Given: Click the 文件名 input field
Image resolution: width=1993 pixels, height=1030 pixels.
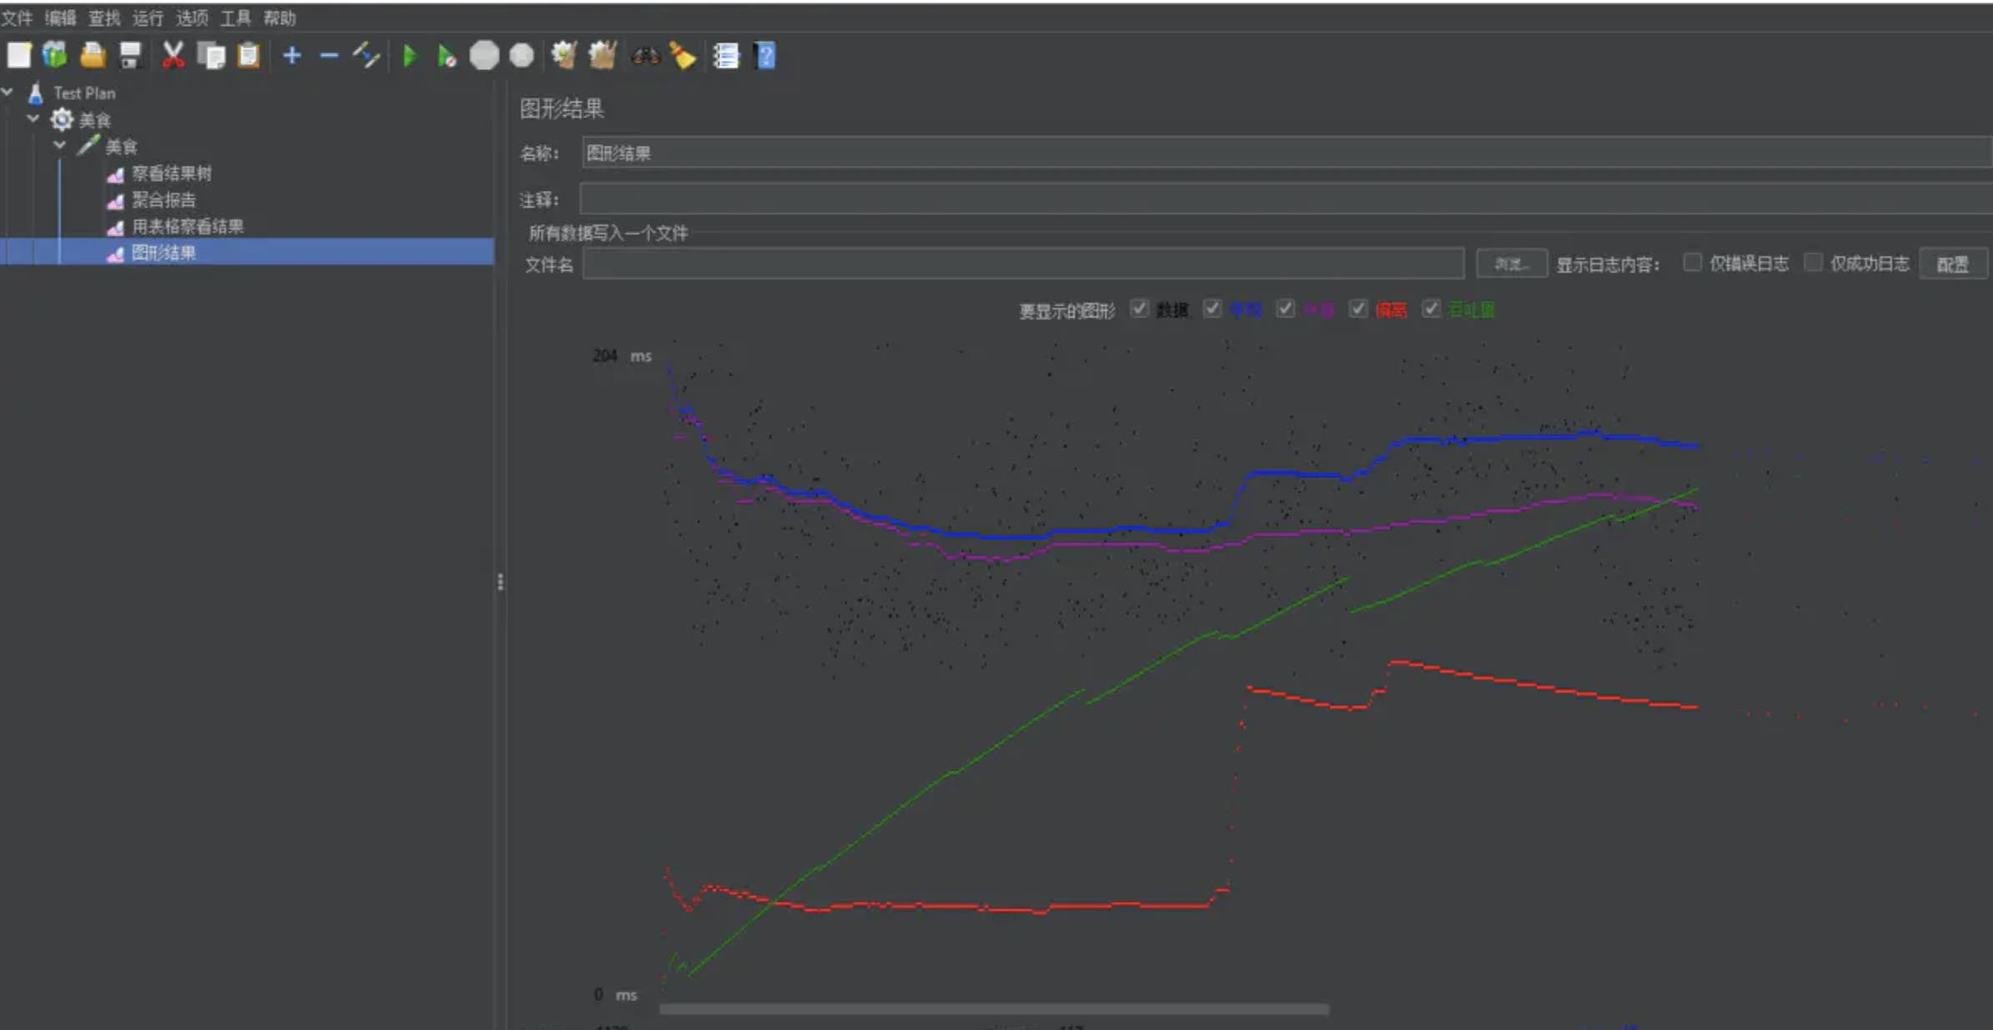Looking at the screenshot, I should (1022, 264).
